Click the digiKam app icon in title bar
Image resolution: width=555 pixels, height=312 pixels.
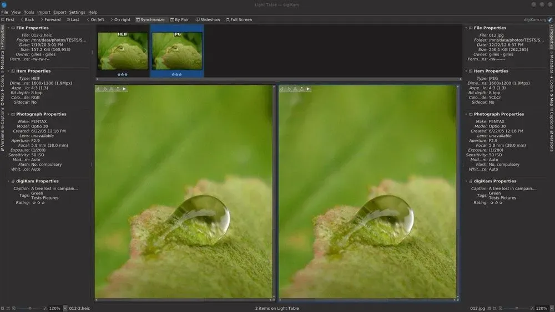coord(4,4)
